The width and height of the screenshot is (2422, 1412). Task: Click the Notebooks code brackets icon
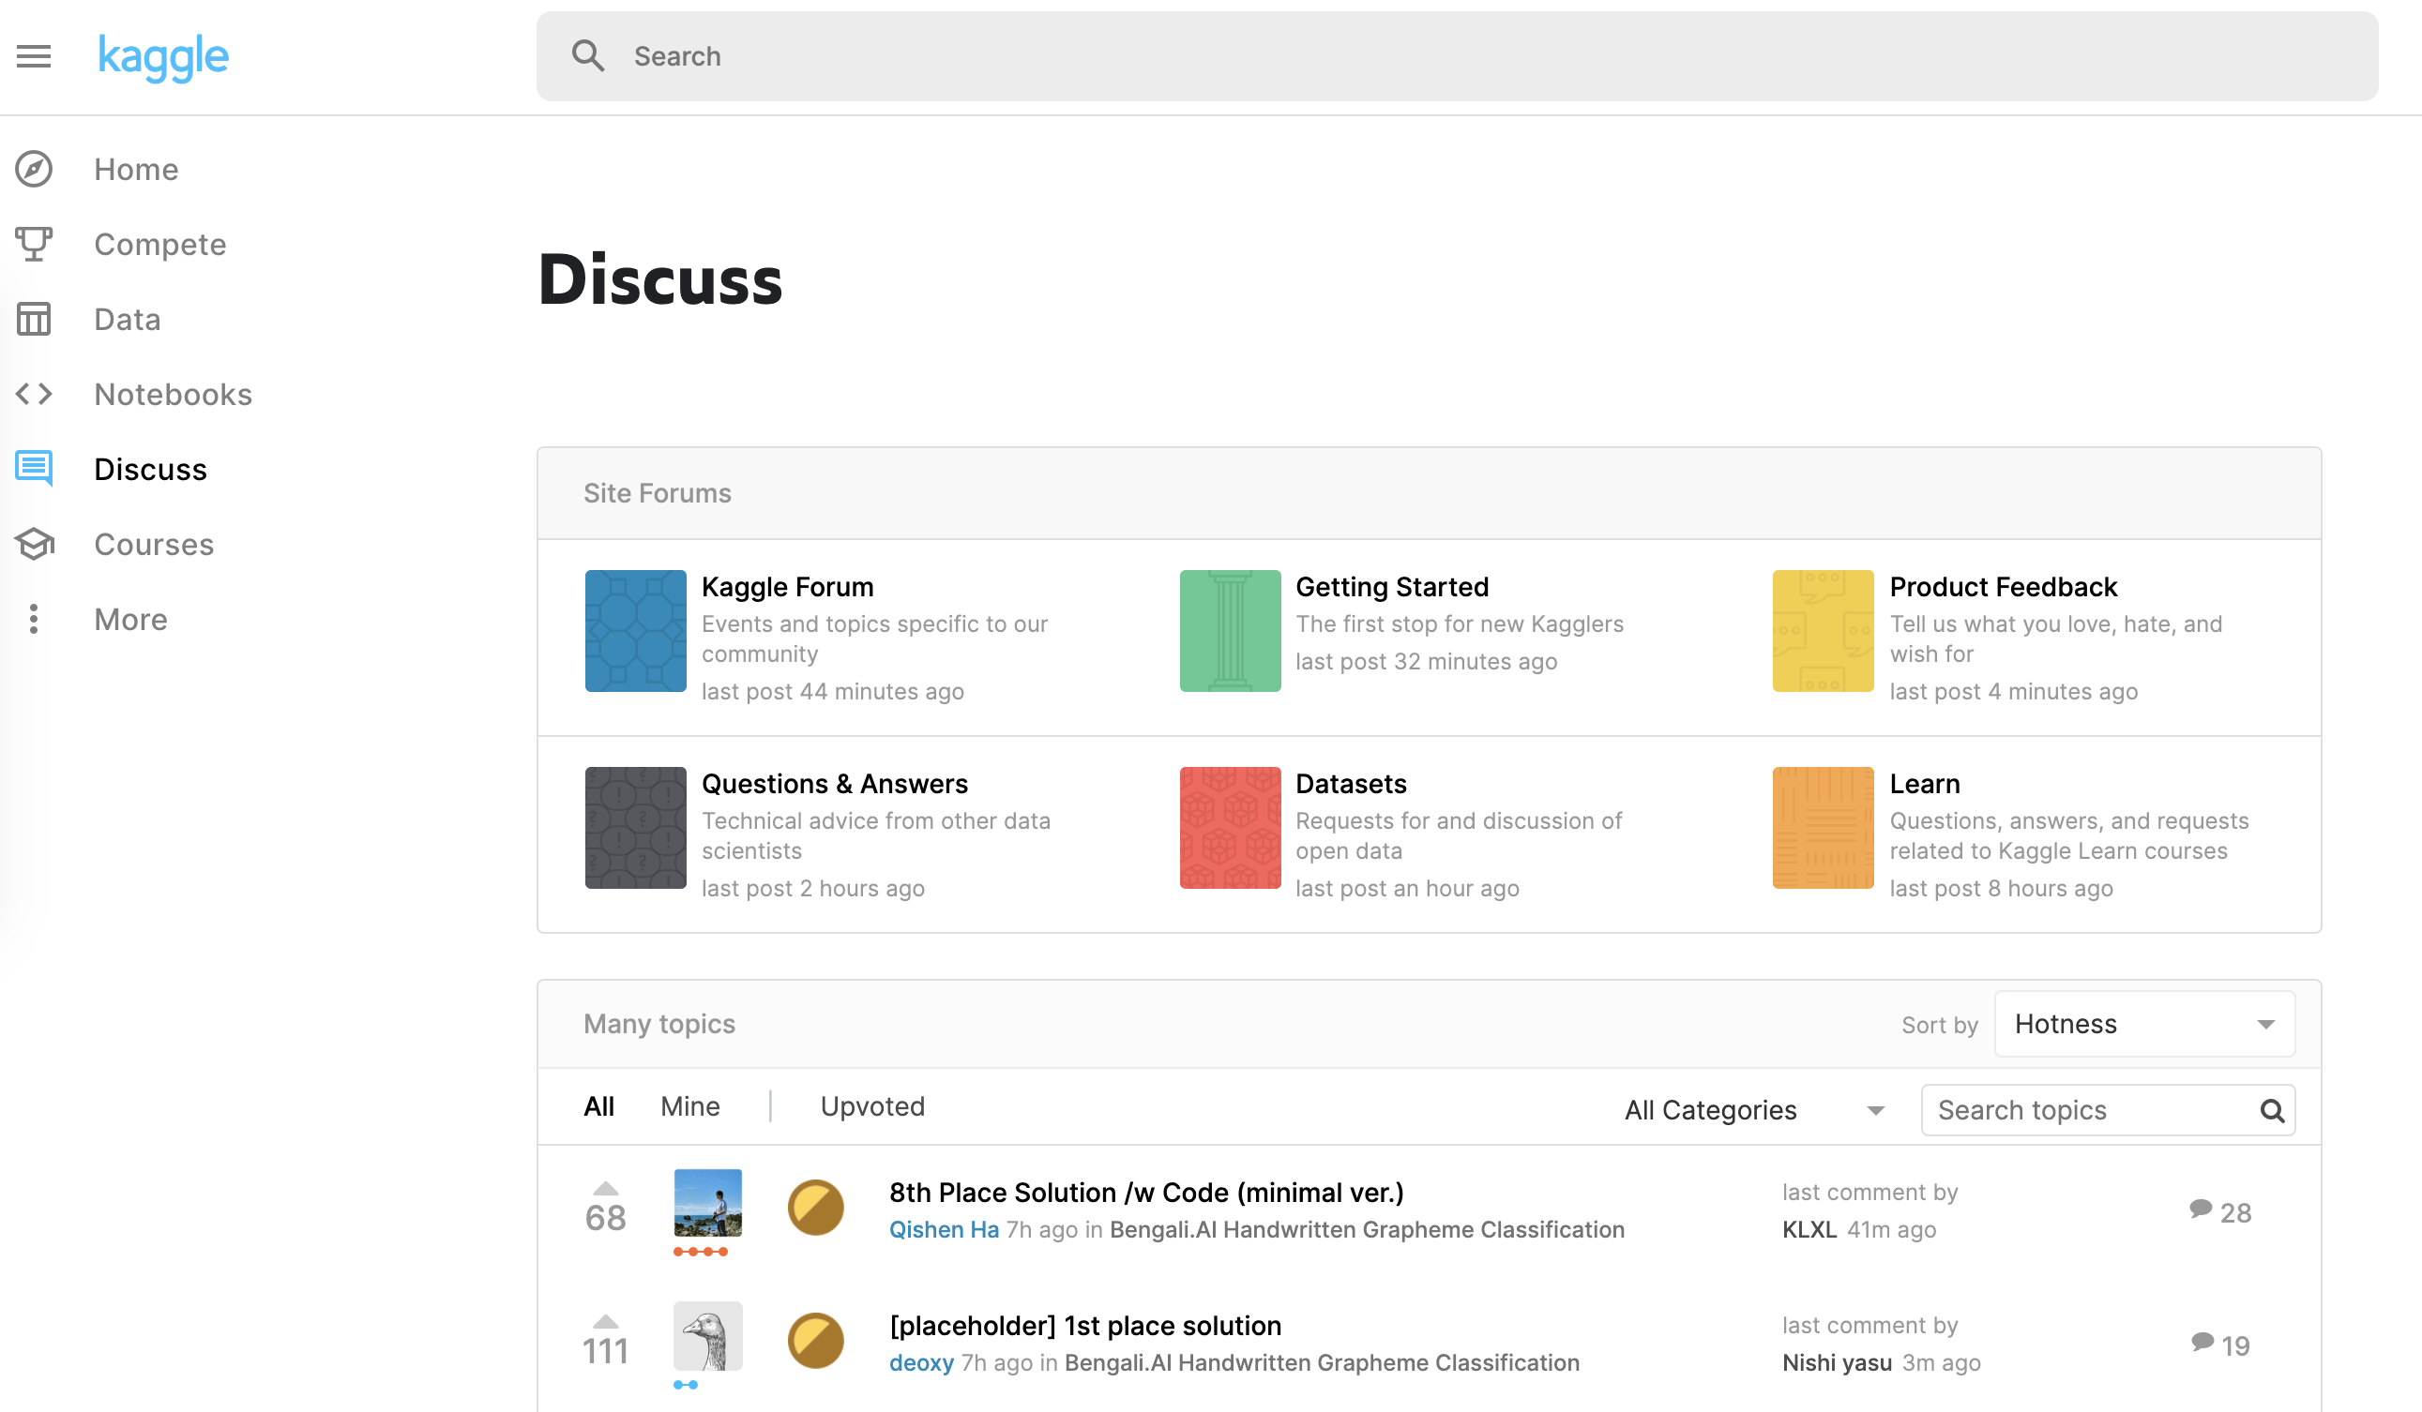coord(34,394)
